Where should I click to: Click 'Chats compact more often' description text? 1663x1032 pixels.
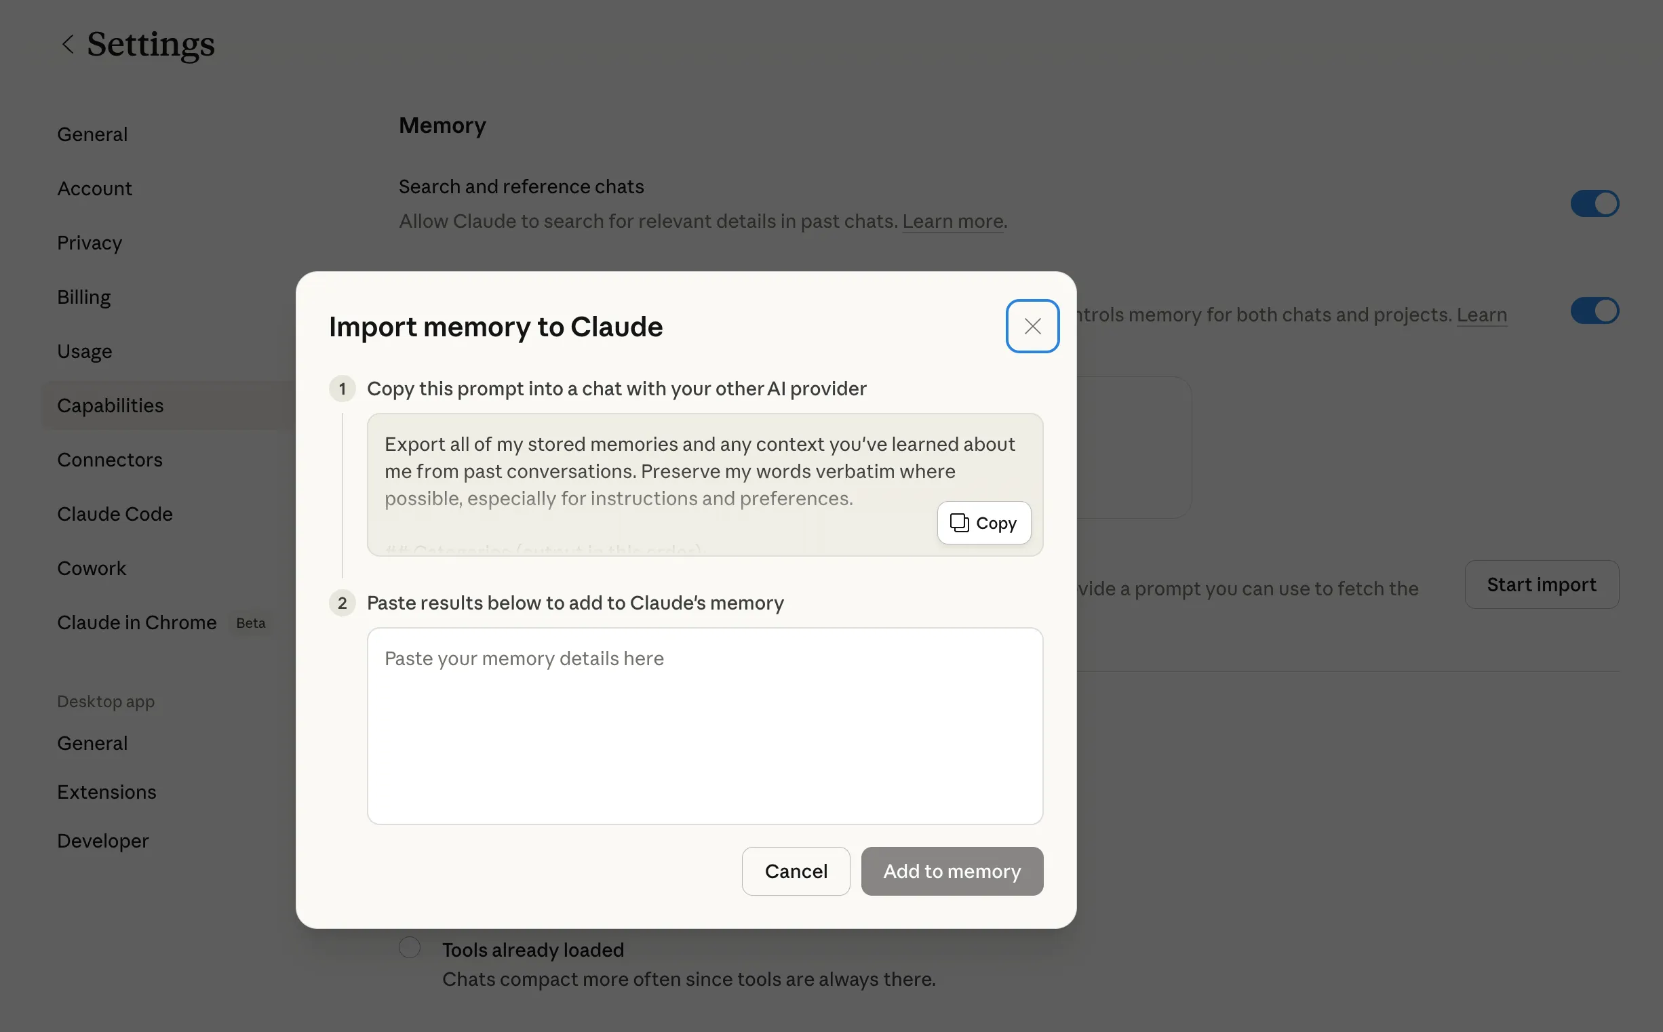coord(689,978)
